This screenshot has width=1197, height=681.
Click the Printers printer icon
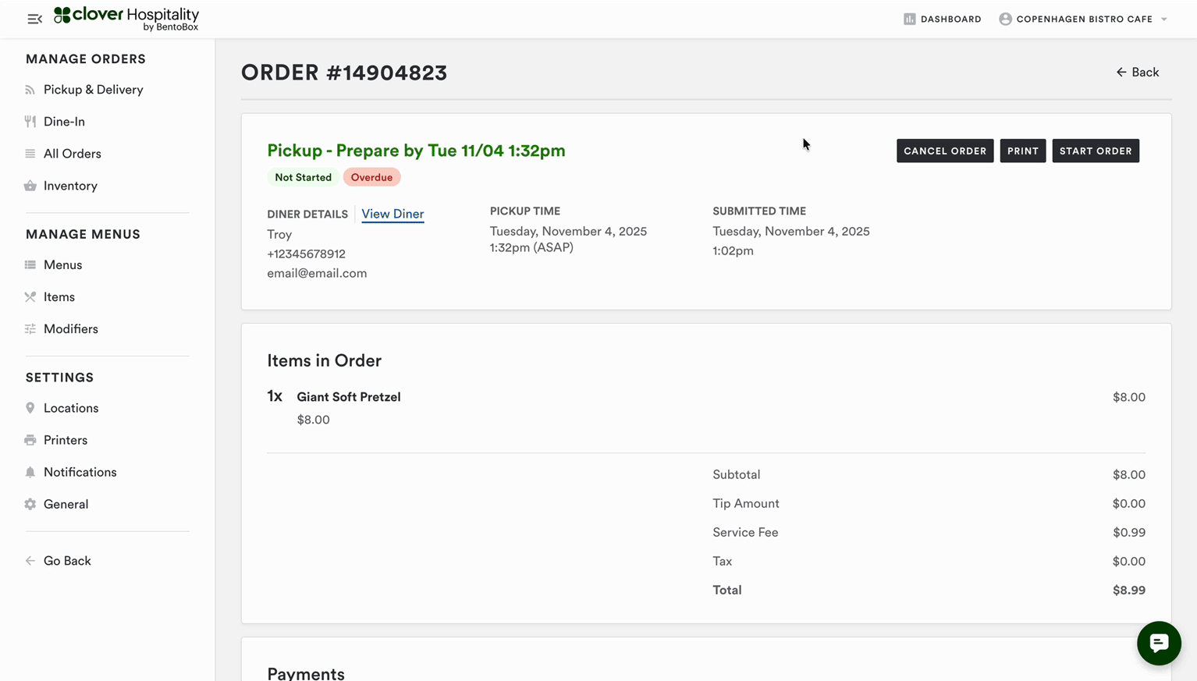click(30, 440)
